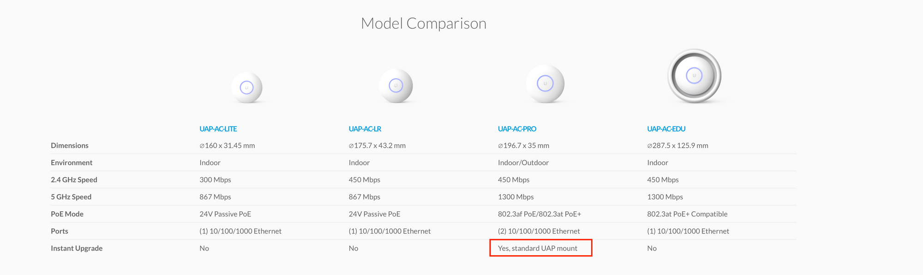Follow the UAP-AC-PRO model link

(x=517, y=129)
